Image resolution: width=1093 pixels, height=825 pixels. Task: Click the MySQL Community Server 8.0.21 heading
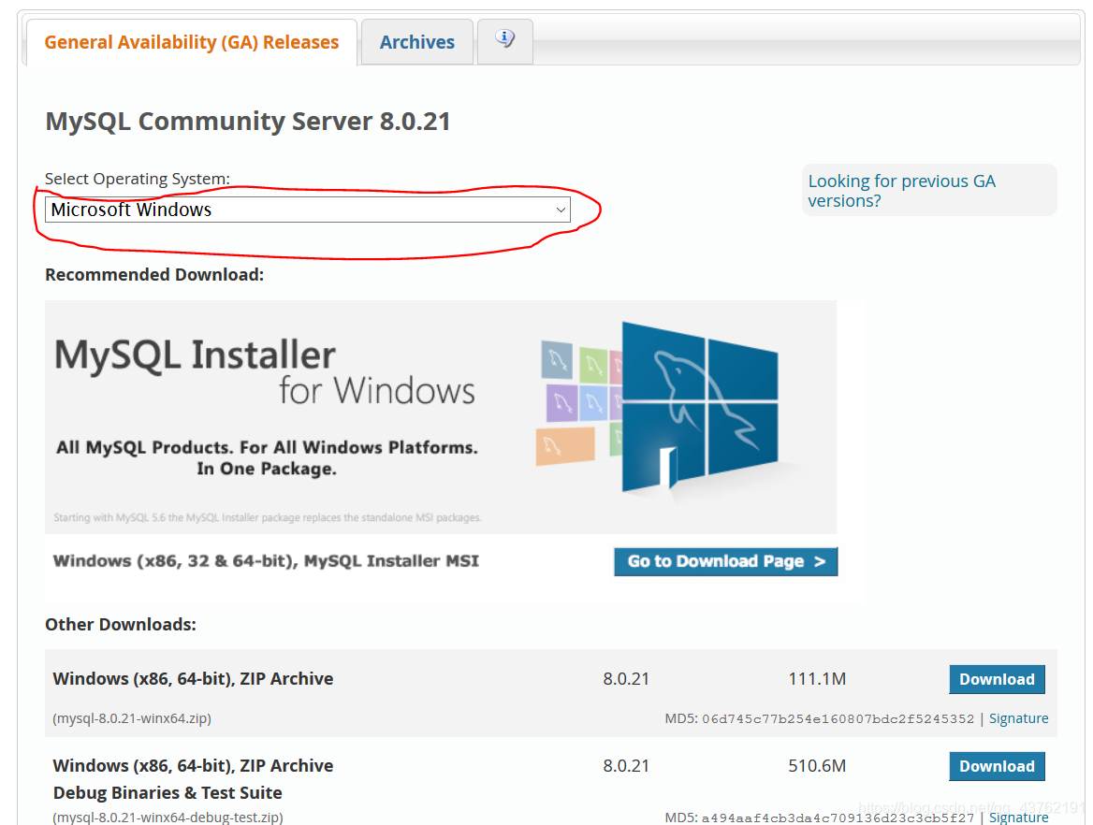coord(247,122)
